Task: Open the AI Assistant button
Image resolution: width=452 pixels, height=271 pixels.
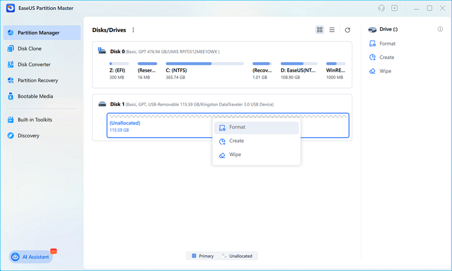Action: click(31, 257)
